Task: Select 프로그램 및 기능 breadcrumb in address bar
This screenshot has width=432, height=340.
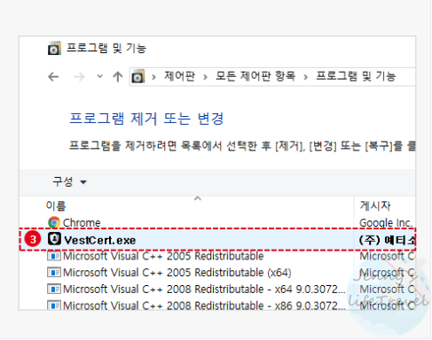Action: point(356,76)
